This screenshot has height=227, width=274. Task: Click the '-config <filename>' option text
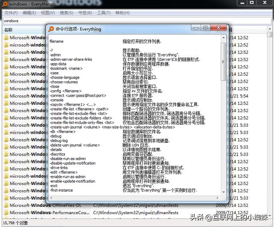coord(66,91)
